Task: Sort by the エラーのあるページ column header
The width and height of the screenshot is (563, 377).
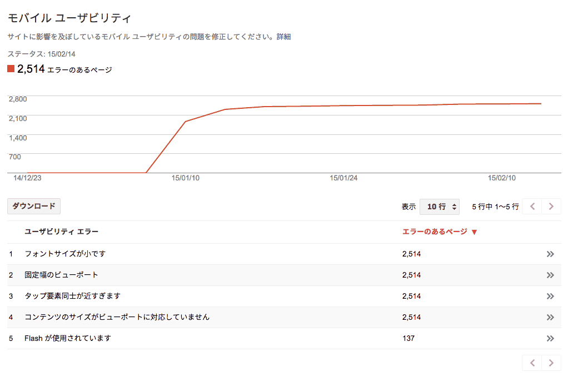Action: click(x=439, y=232)
